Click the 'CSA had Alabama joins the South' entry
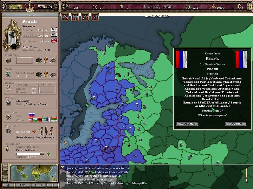The width and height of the screenshot is (253, 189). pos(98,172)
